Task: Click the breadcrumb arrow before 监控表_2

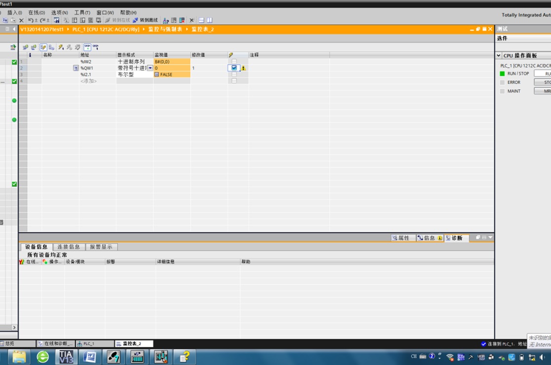Action: [187, 29]
